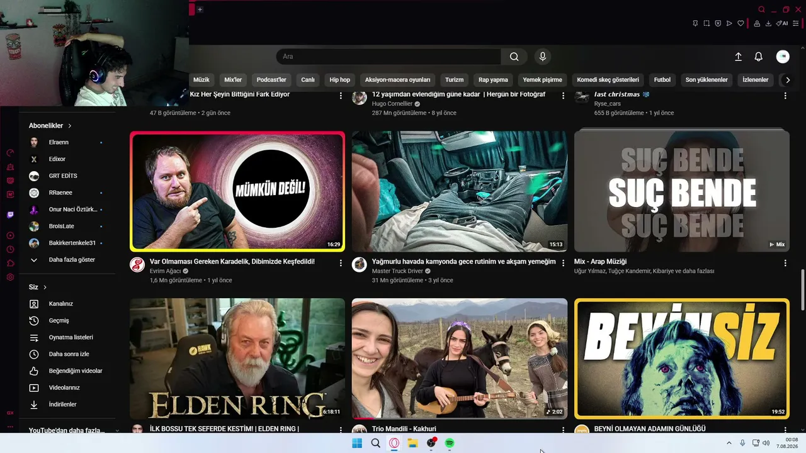Start voice search with the microphone

pos(543,57)
